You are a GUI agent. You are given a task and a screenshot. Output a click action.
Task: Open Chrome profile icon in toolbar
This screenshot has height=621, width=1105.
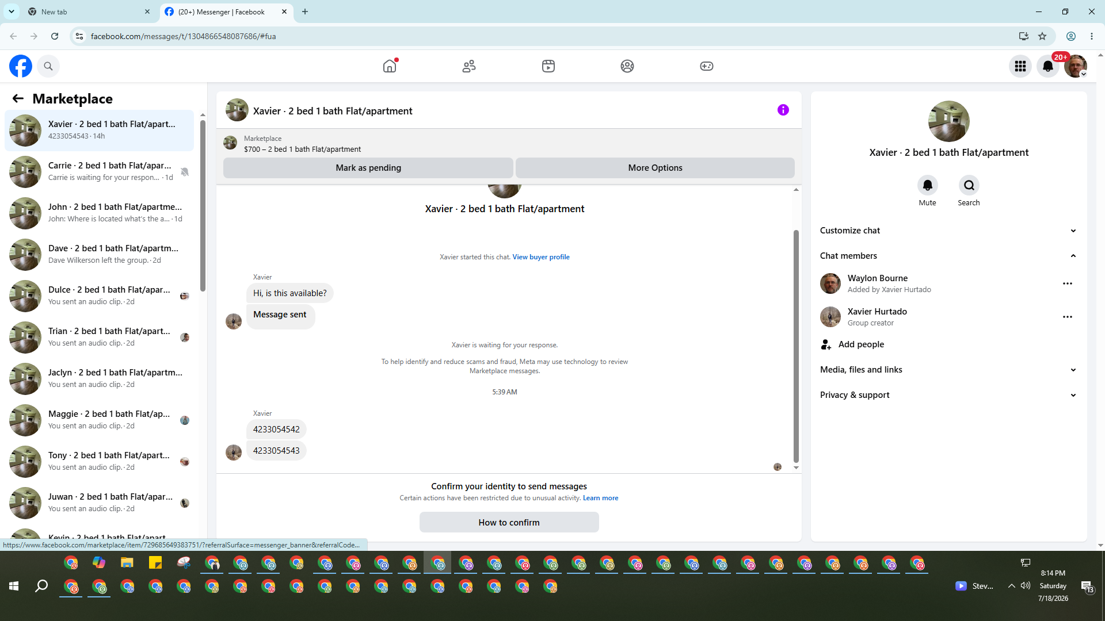pos(1071,36)
